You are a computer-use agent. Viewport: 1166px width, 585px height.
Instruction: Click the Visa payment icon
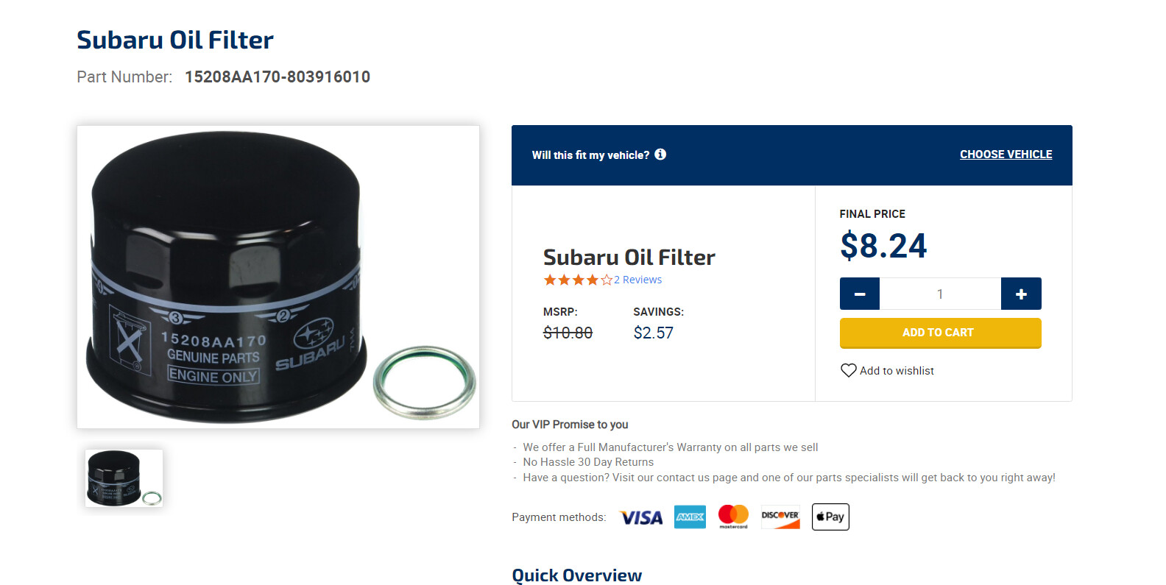pyautogui.click(x=641, y=517)
